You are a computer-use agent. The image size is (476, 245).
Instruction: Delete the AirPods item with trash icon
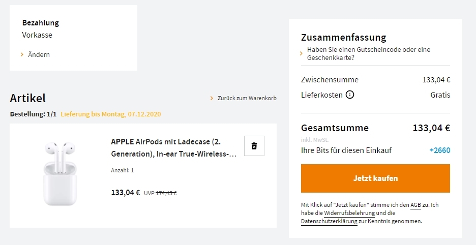click(254, 146)
